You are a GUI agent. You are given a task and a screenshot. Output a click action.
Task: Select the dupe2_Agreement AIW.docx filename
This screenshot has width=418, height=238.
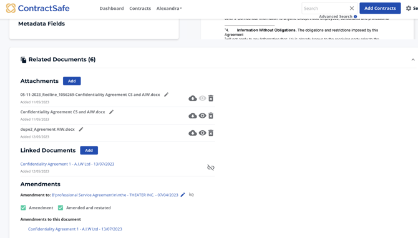[47, 129]
